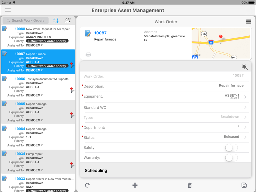Add a new work order with plus icon

[135, 185]
